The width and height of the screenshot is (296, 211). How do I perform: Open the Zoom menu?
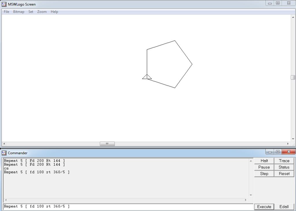pos(42,12)
